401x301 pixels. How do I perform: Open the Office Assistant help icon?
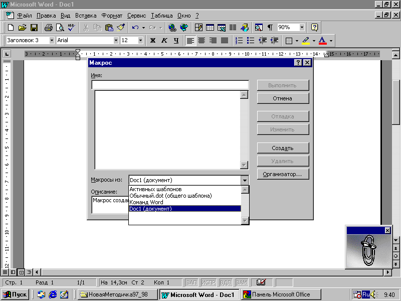point(314,28)
